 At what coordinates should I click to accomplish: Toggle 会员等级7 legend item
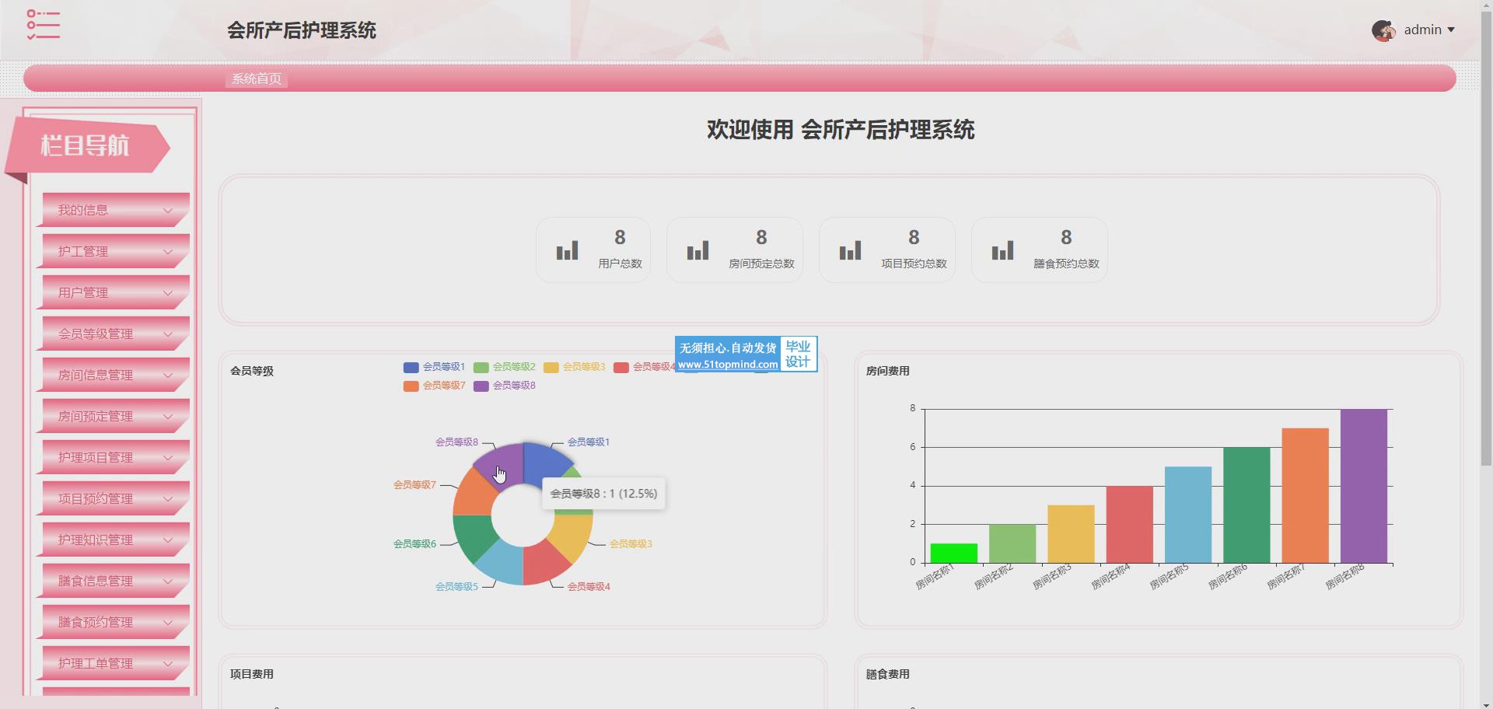tap(434, 386)
